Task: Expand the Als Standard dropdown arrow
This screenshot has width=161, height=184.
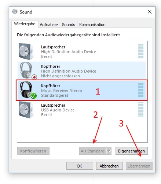Action: pos(109,151)
